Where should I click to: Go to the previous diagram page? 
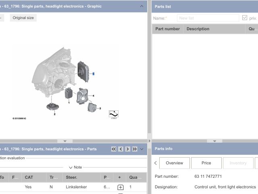click(121, 149)
